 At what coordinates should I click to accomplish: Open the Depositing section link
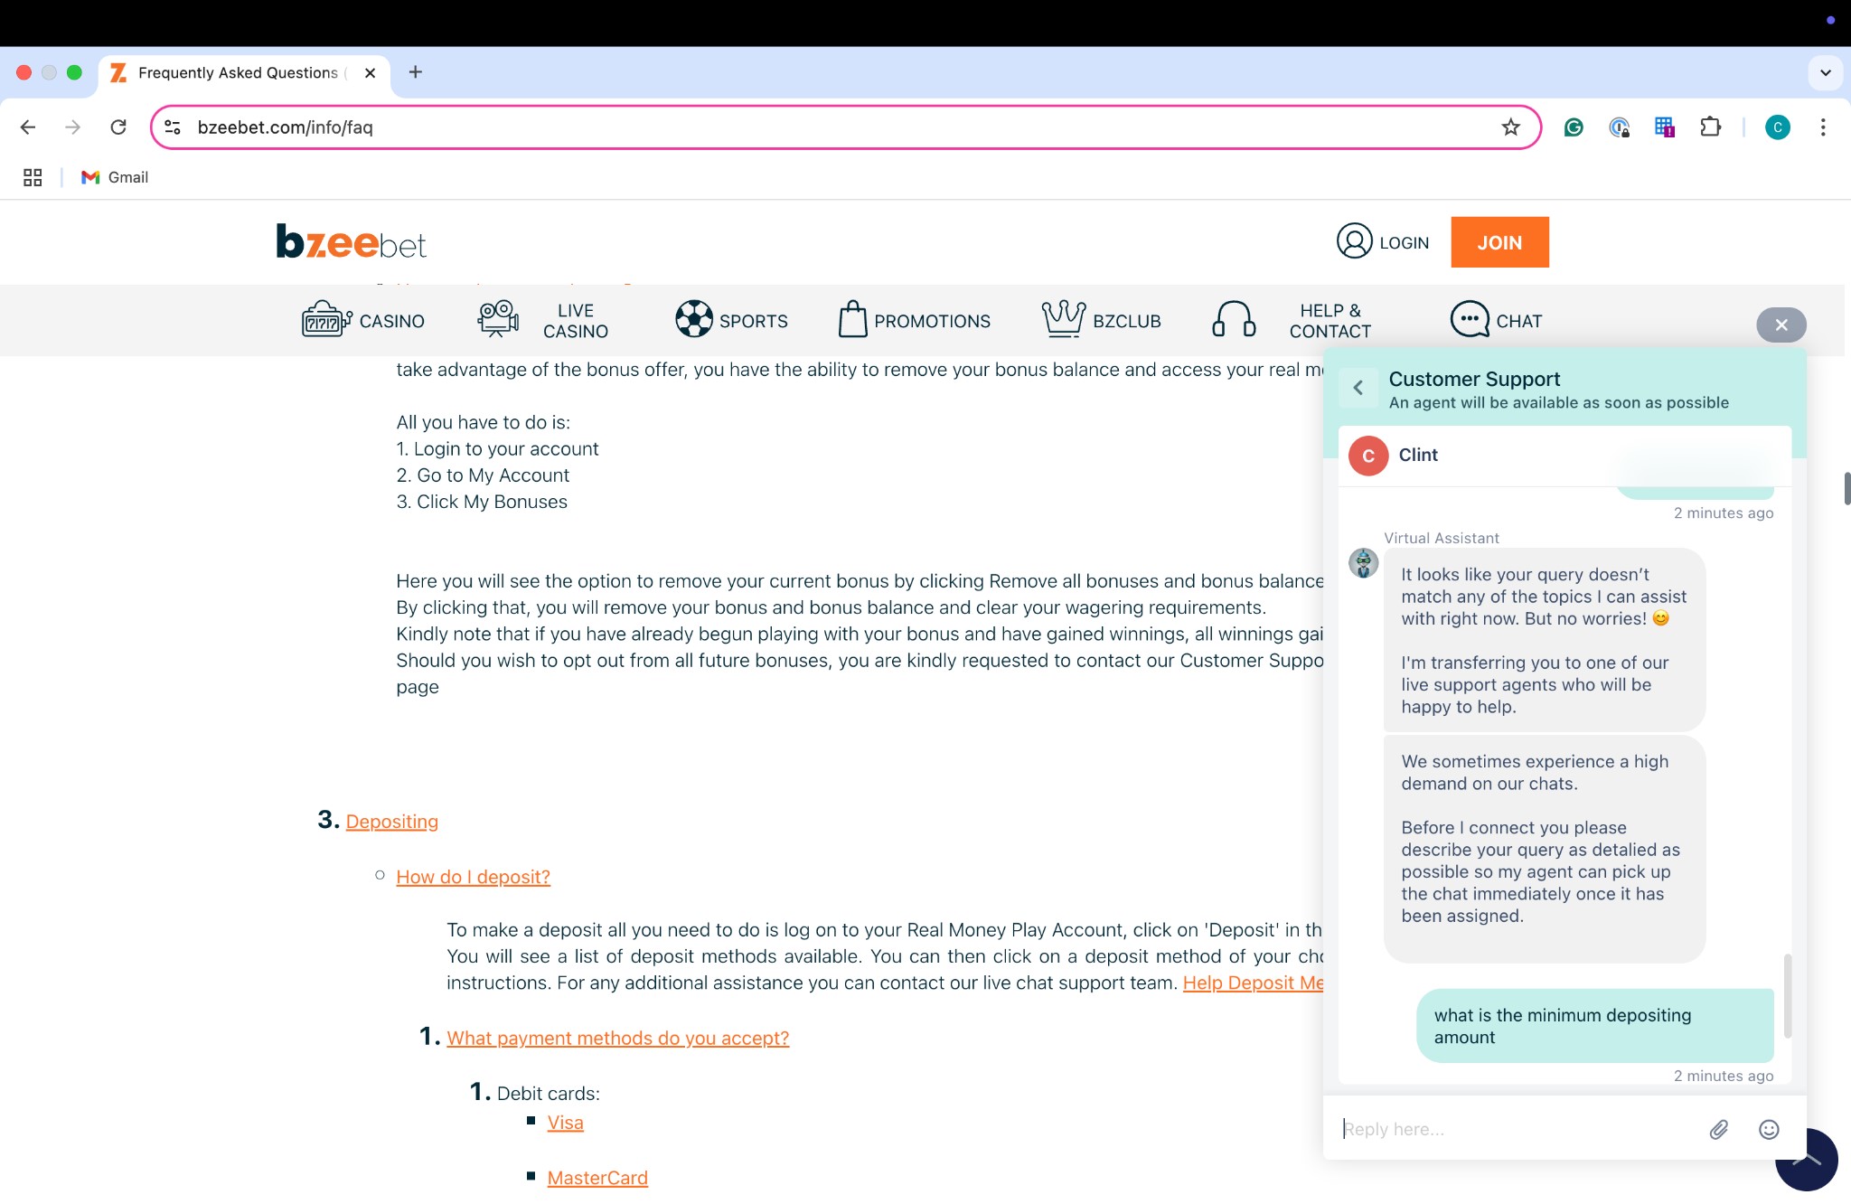pos(391,822)
